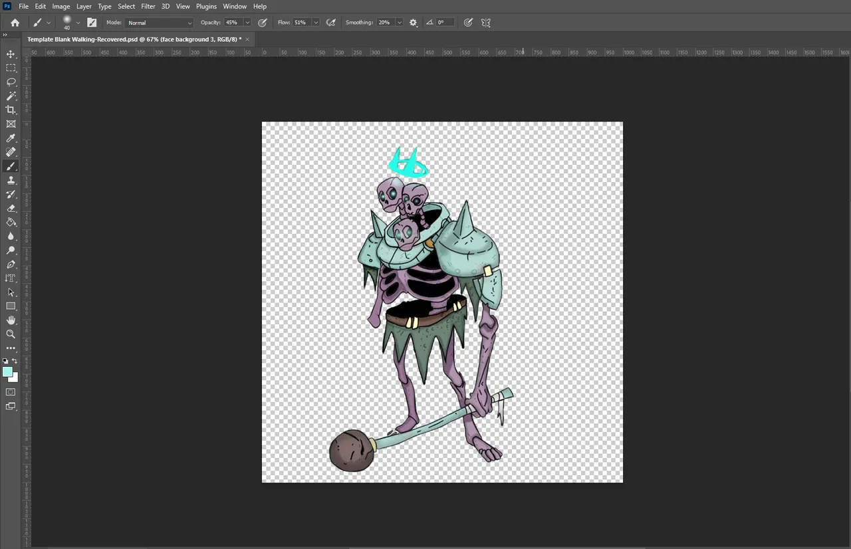Toggle symmetry paint butterfly options
Screen dimensions: 851x549
(486, 23)
